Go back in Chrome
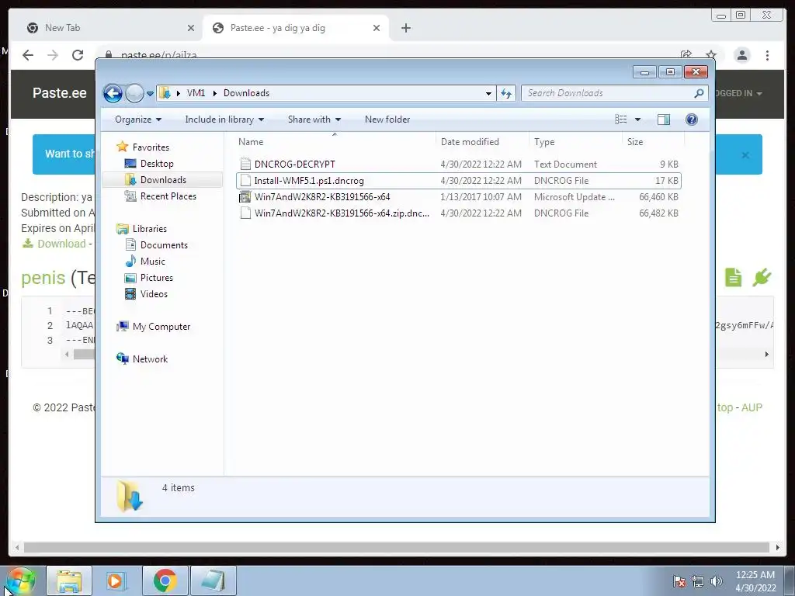The width and height of the screenshot is (795, 596). pos(28,55)
